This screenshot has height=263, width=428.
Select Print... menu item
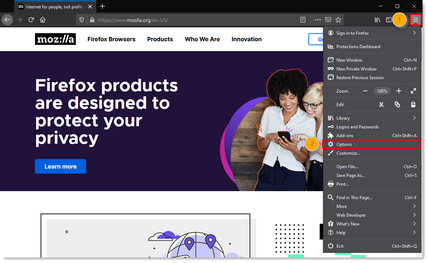click(x=372, y=184)
